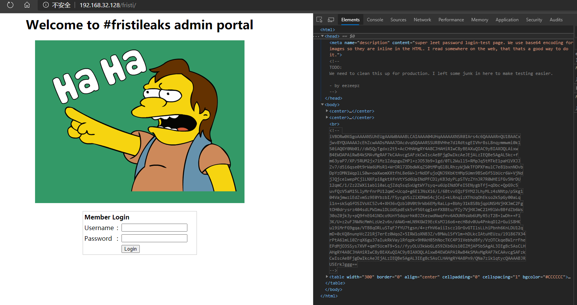Click the 'Welcome to #fristileaks admin portal' heading
577x305 pixels.
139,25
